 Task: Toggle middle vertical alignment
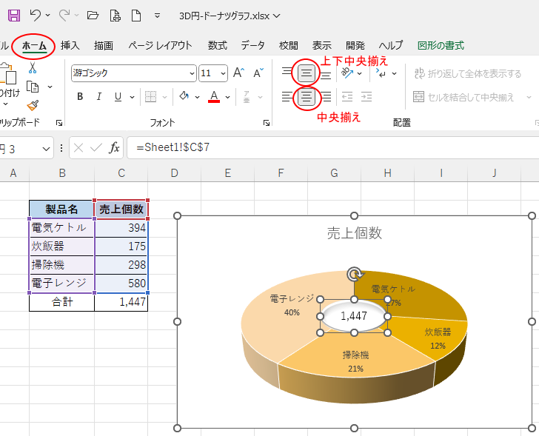click(307, 73)
